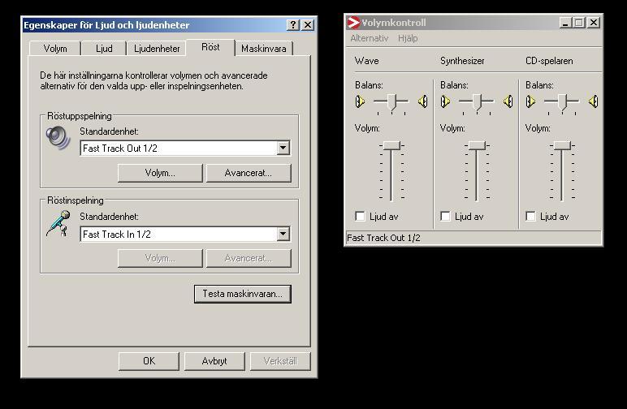
Task: Enable Ljud av for Synthesizer
Action: click(x=445, y=216)
